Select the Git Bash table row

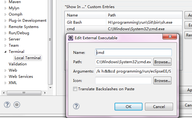[124, 22]
